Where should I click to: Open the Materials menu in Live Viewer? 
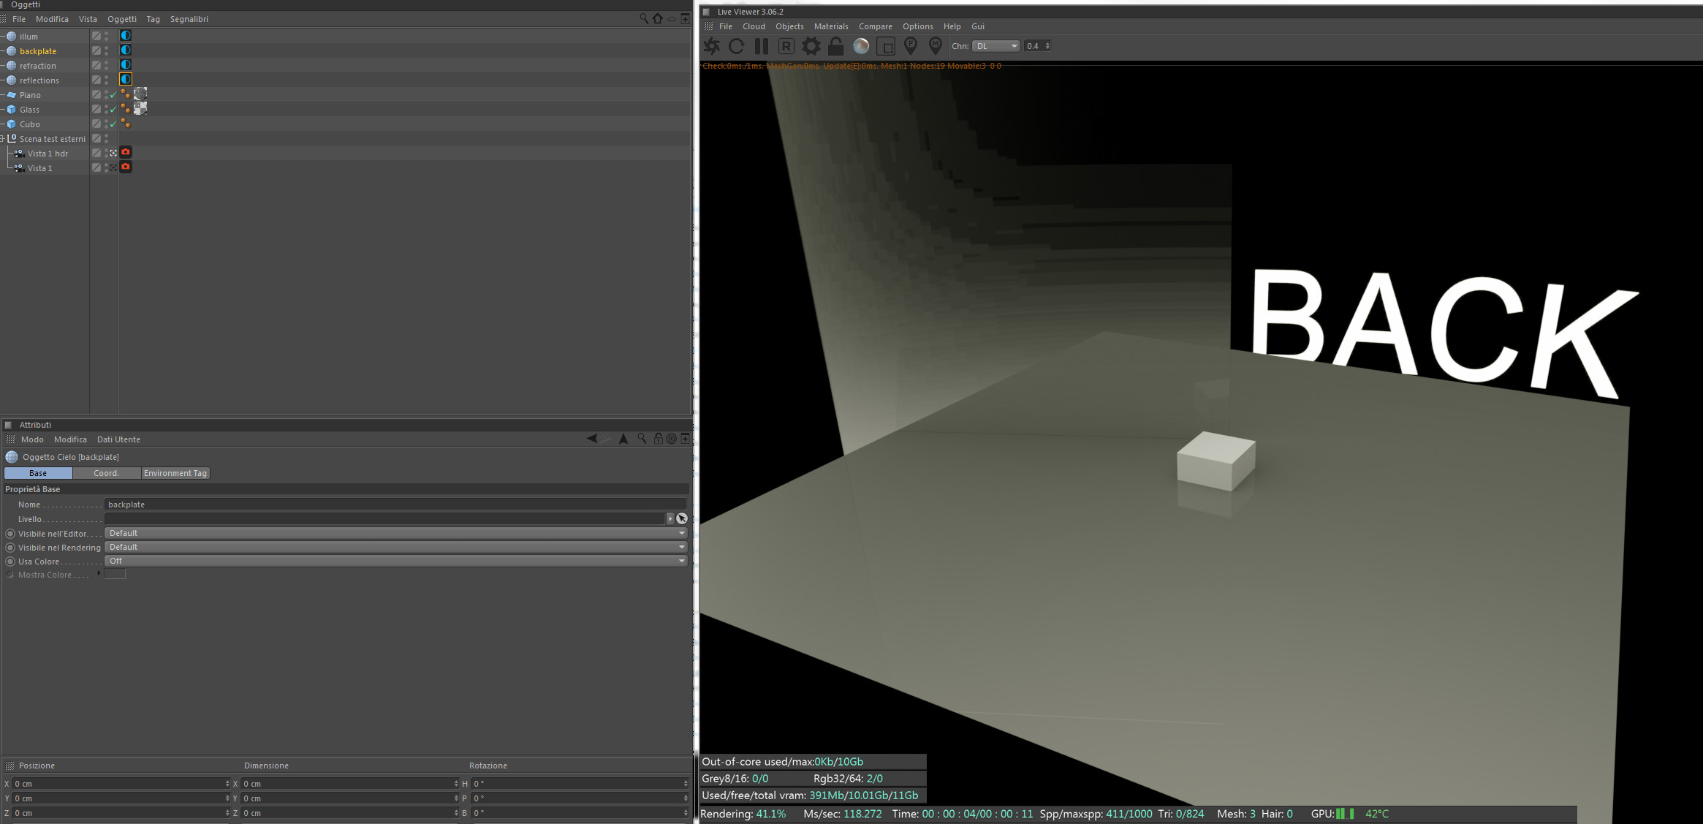coord(831,26)
